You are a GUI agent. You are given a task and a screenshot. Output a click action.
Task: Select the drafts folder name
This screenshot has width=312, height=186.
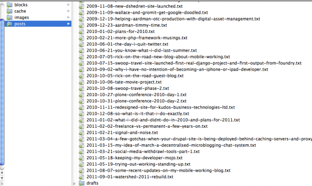coord(92,183)
